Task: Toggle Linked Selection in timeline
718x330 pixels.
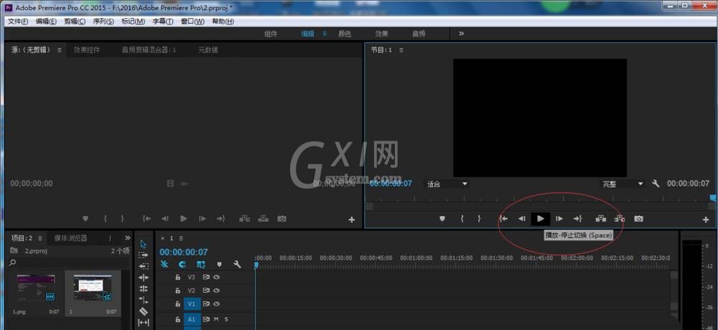Action: coord(200,264)
